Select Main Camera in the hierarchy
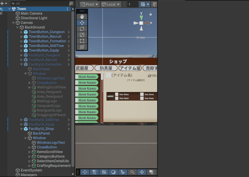Image resolution: width=249 pixels, height=177 pixels. [x=31, y=14]
